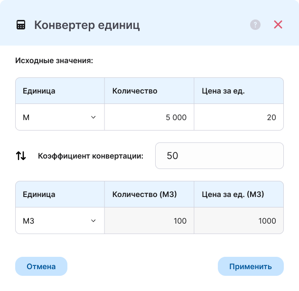299x291 pixels.
Task: Click the Конвертер единиц dialog title
Action: (87, 25)
